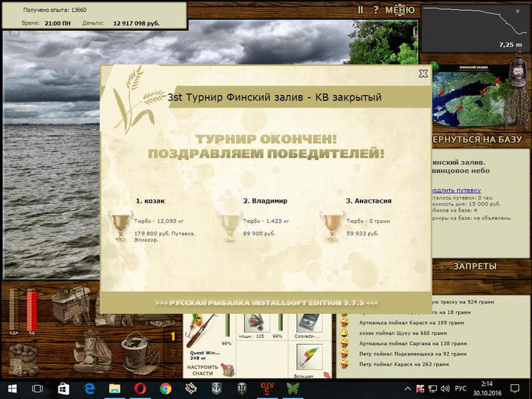Click winner name "1. козак"
The image size is (532, 399).
pos(150,201)
